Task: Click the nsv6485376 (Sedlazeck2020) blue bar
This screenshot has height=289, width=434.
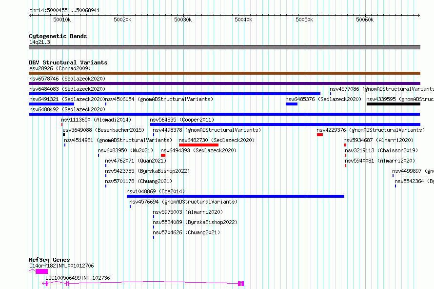Action: (x=292, y=104)
